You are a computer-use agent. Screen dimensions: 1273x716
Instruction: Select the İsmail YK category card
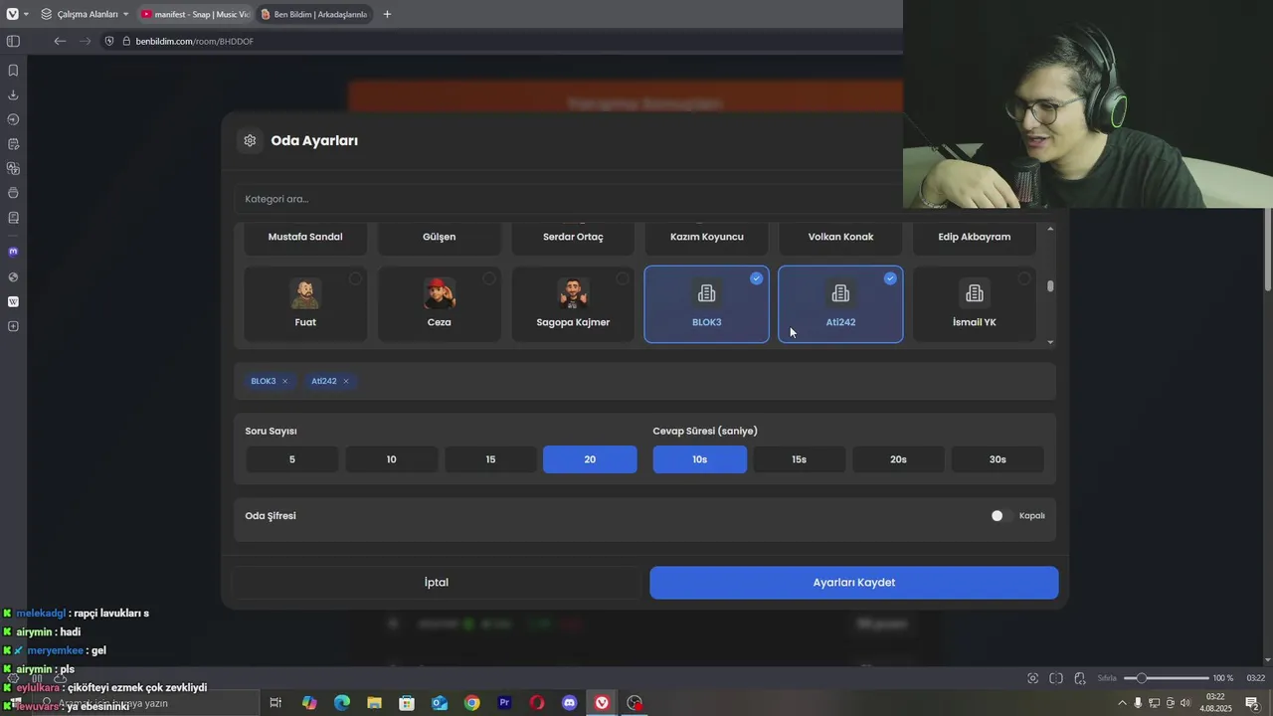click(975, 304)
